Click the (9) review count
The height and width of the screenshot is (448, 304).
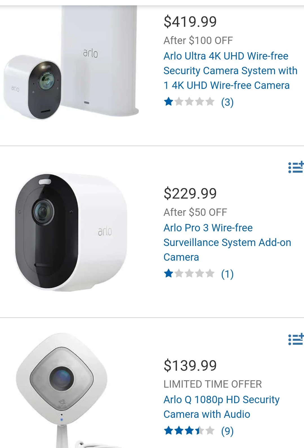tap(227, 431)
